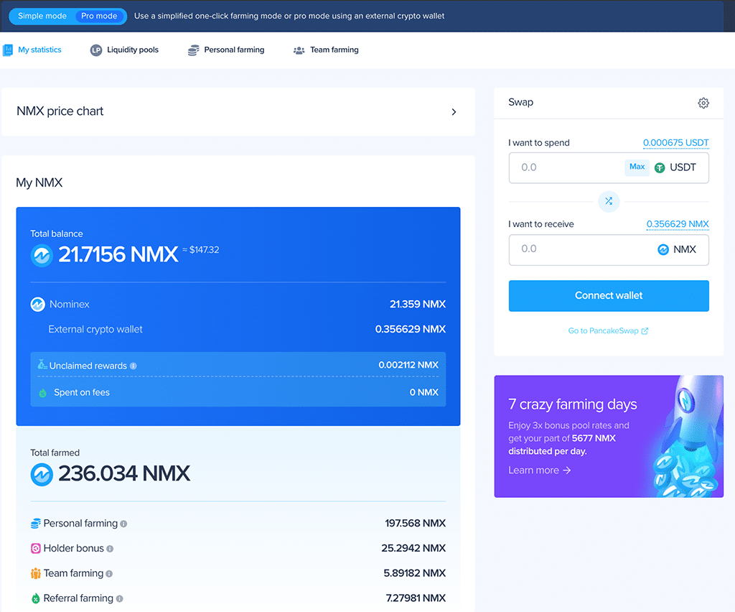Show the Team farming info tooltip icon
This screenshot has height=612, width=735.
109,573
